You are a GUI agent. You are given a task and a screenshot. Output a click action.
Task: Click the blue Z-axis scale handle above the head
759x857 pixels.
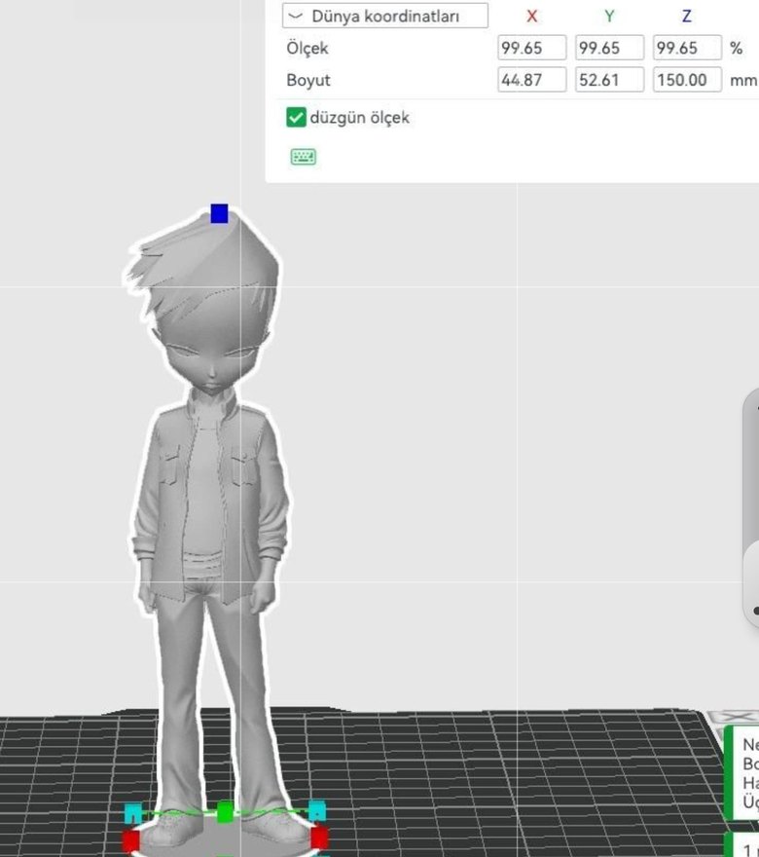[x=219, y=213]
